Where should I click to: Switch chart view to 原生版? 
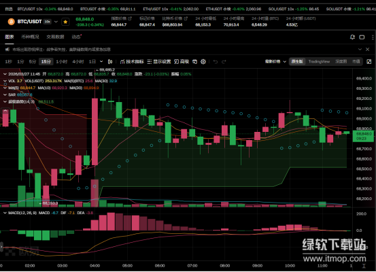point(297,62)
